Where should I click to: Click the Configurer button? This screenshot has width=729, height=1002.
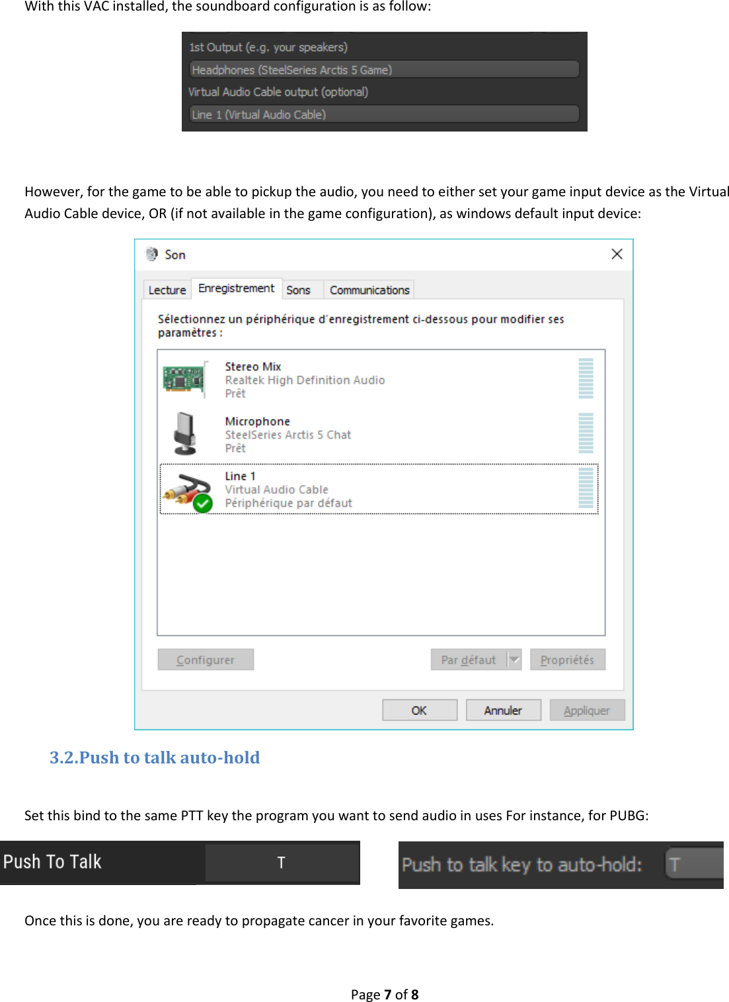tap(206, 660)
